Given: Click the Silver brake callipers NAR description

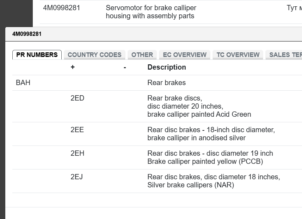Looking at the screenshot, I should [x=214, y=181].
